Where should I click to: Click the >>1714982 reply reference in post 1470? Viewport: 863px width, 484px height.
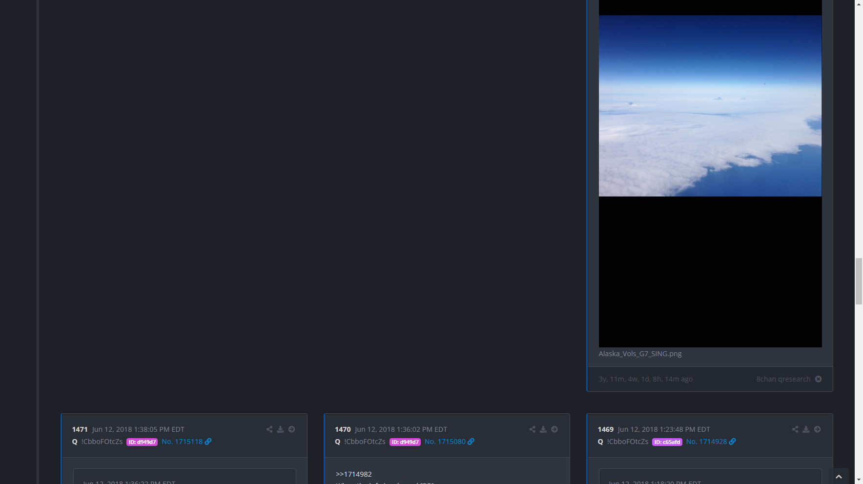pos(354,474)
